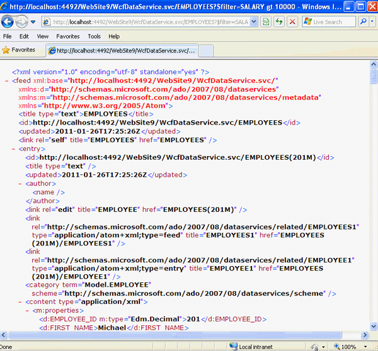Click the Refresh page icon

pos(279,22)
